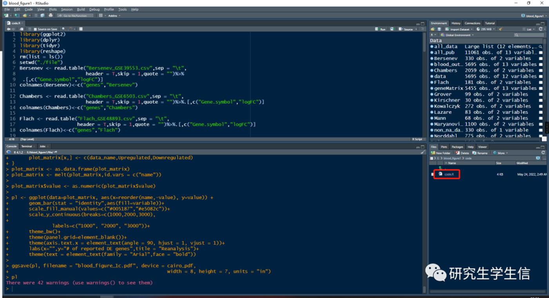The height and width of the screenshot is (298, 549).
Task: Click the blood_figure1 breadcrumb in the Files pane
Action: [452, 158]
